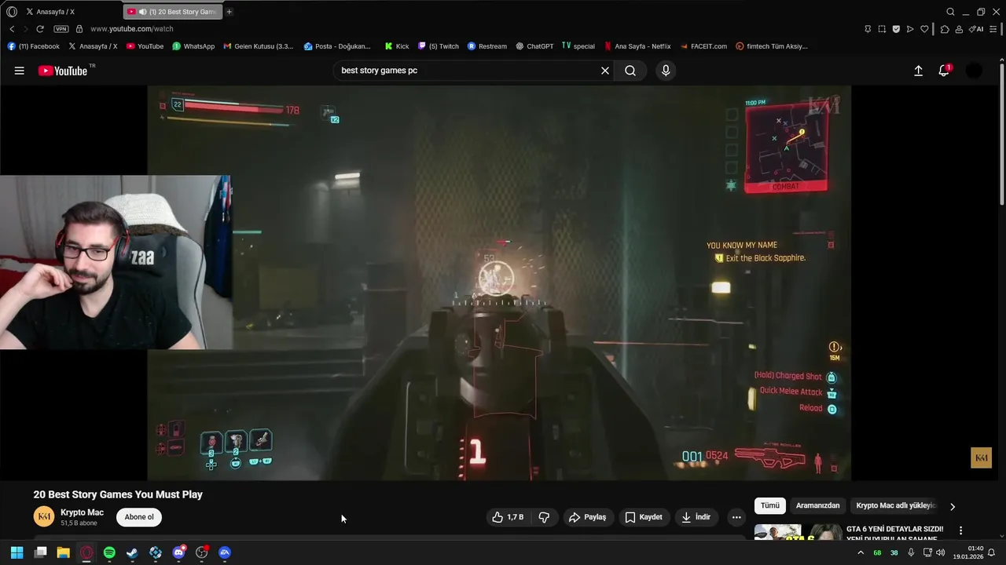1006x565 pixels.
Task: Open the YouTube hamburger guide menu
Action: click(19, 71)
